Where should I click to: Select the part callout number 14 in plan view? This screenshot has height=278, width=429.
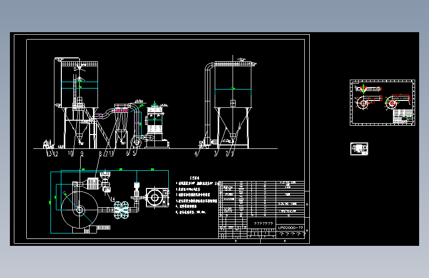(113, 199)
